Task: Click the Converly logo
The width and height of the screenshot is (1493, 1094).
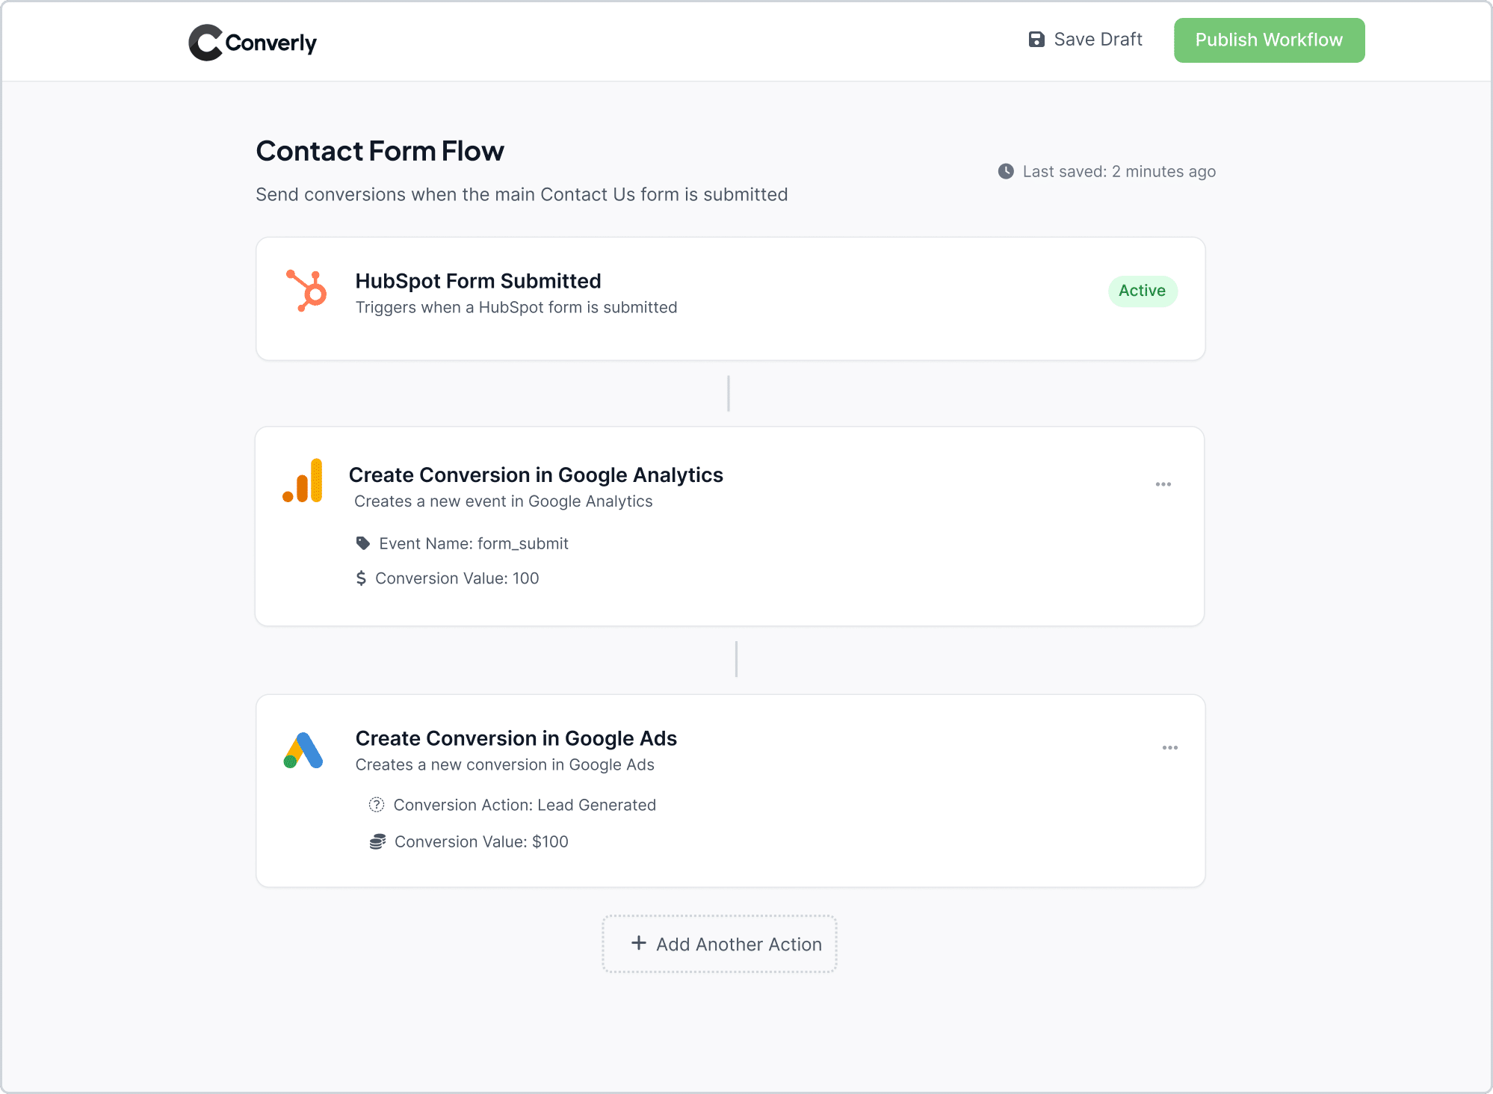Action: coord(253,42)
